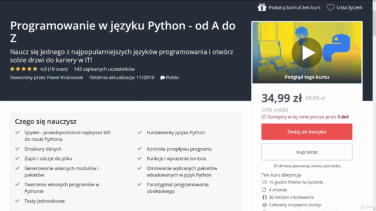Click the price '34,99 zł'
This screenshot has width=376, height=211.
pyautogui.click(x=281, y=98)
